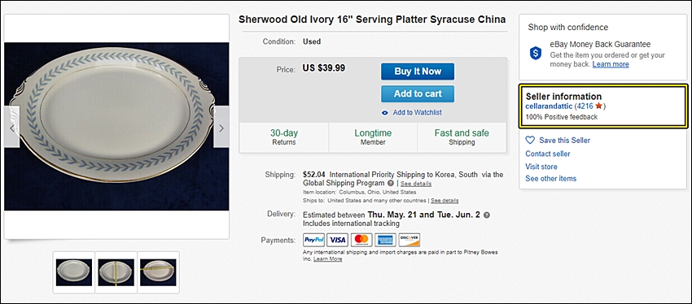Show the next platter photo with right arrow
Image resolution: width=692 pixels, height=304 pixels.
tap(221, 128)
